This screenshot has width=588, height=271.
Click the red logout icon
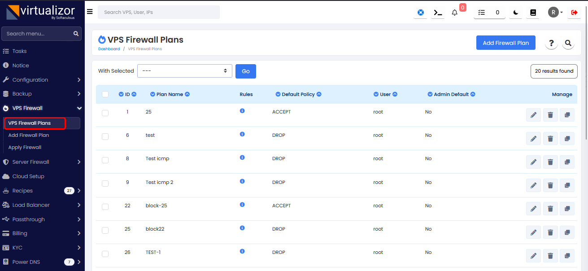(574, 13)
